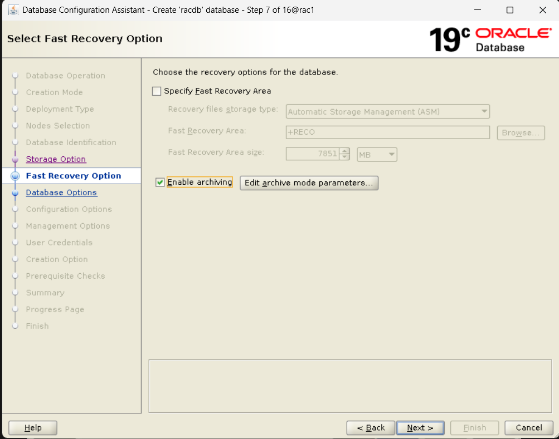Click Progress Page step in sidebar
Viewport: 559px width, 439px height.
point(55,309)
